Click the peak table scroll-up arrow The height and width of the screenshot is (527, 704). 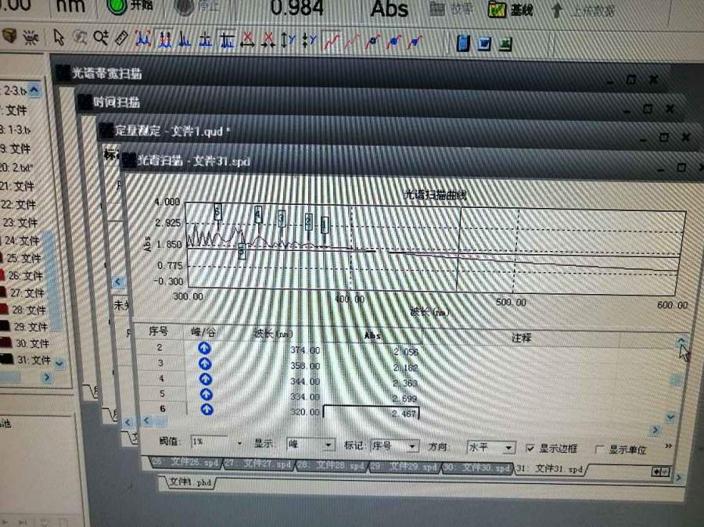click(x=681, y=342)
